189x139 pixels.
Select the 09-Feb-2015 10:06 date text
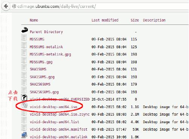click(x=109, y=137)
